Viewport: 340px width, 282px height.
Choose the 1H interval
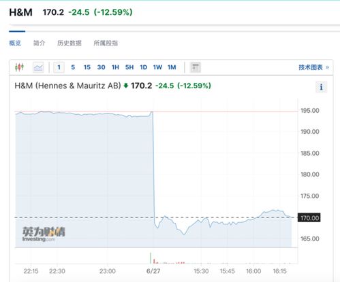tap(115, 67)
